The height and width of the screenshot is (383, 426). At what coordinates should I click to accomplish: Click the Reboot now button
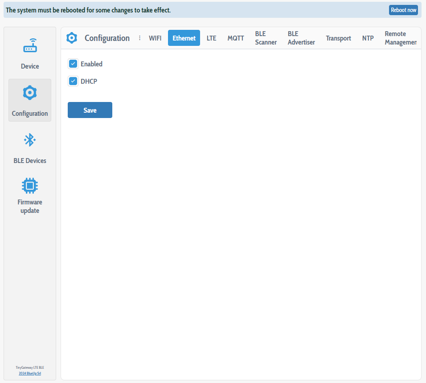tap(403, 10)
